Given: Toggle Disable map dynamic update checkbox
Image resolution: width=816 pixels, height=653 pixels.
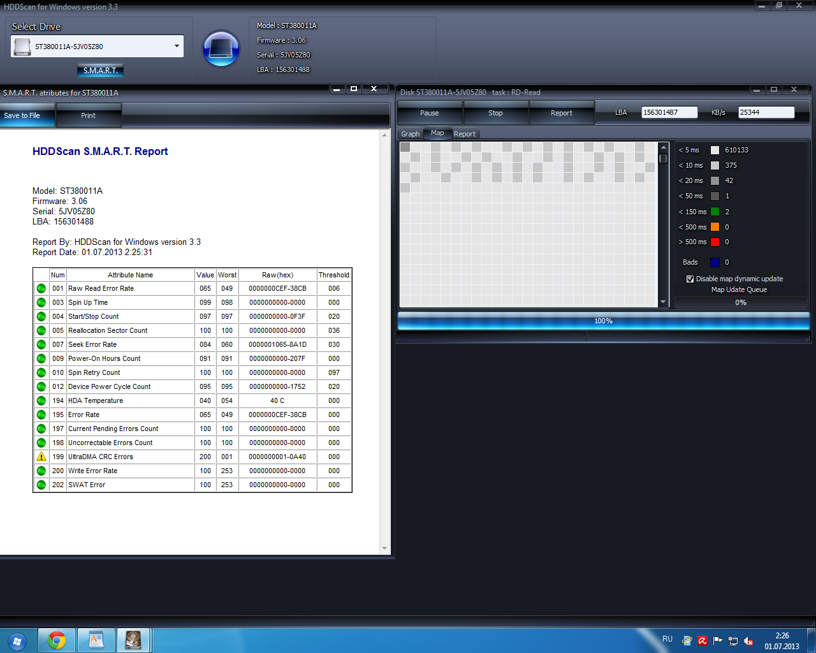Looking at the screenshot, I should click(690, 279).
